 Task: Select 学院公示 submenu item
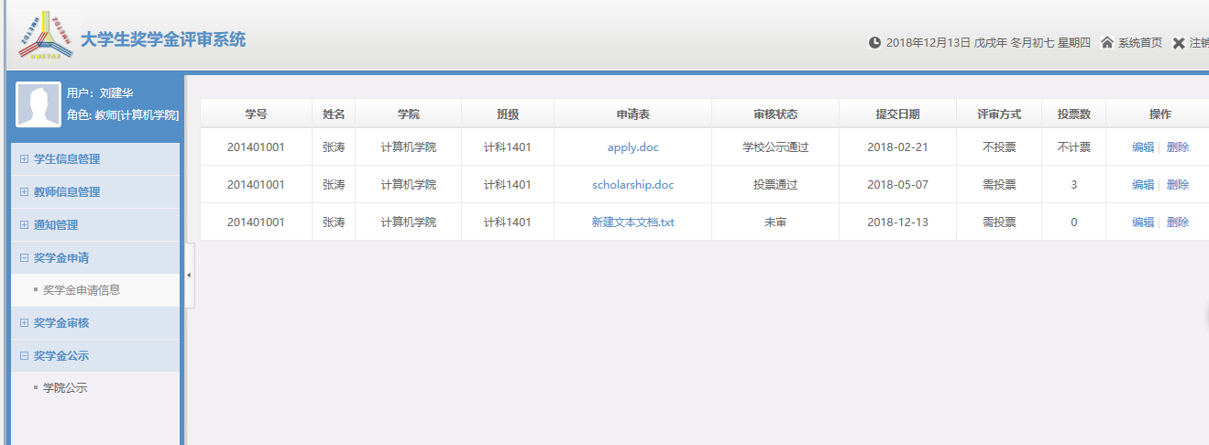point(65,388)
